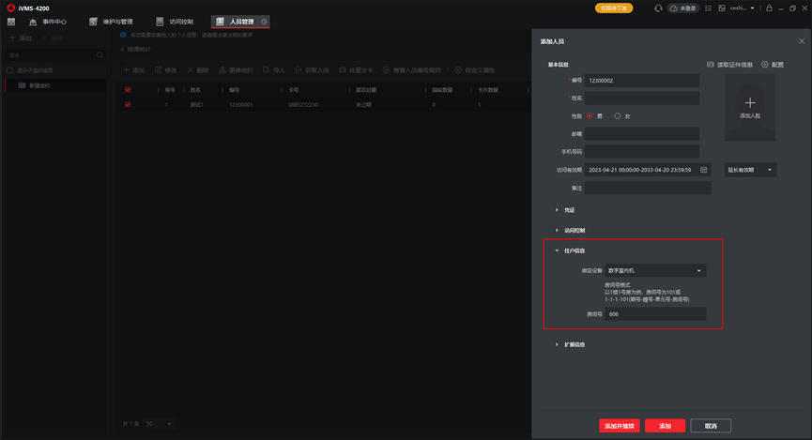Click the search magnifier icon in sidebar
The height and width of the screenshot is (440, 812).
tap(100, 54)
